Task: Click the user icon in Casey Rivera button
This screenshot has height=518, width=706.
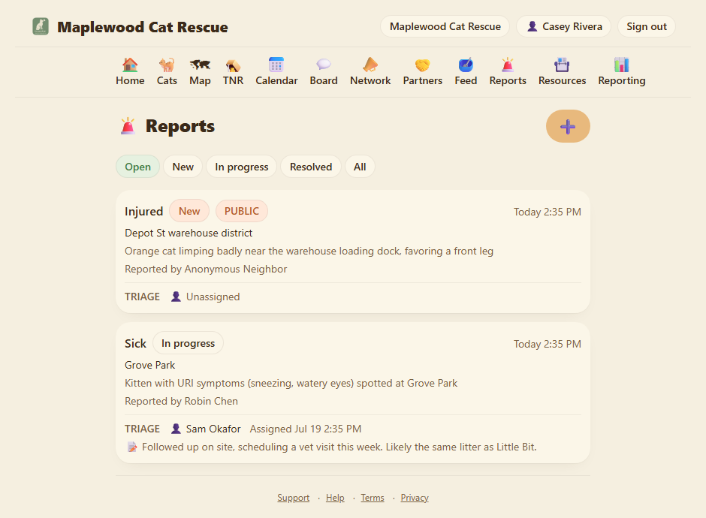Action: 533,26
